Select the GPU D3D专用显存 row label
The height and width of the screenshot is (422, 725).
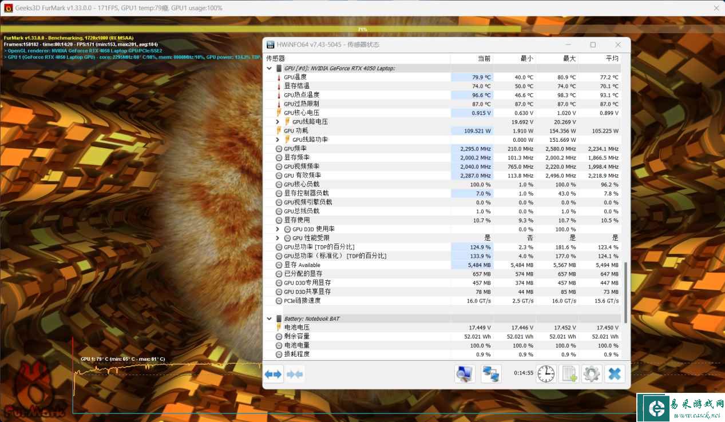point(307,282)
